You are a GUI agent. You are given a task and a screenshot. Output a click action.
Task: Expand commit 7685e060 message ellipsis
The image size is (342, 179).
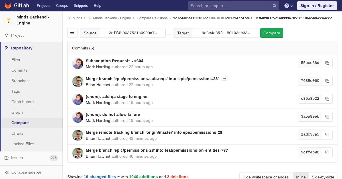[x=224, y=79]
